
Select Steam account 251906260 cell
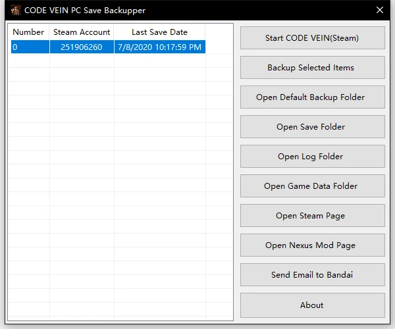pos(82,47)
